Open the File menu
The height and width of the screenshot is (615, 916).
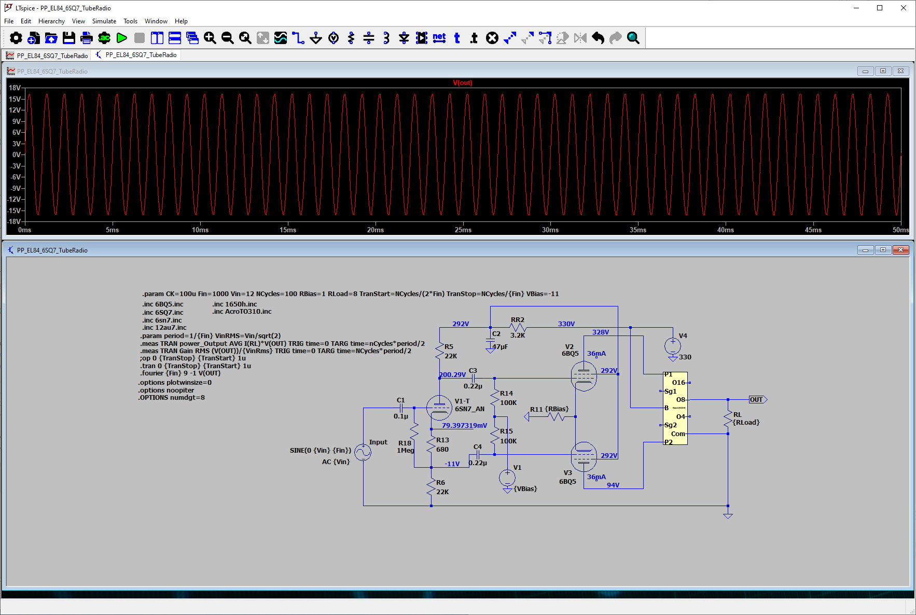pyautogui.click(x=9, y=21)
